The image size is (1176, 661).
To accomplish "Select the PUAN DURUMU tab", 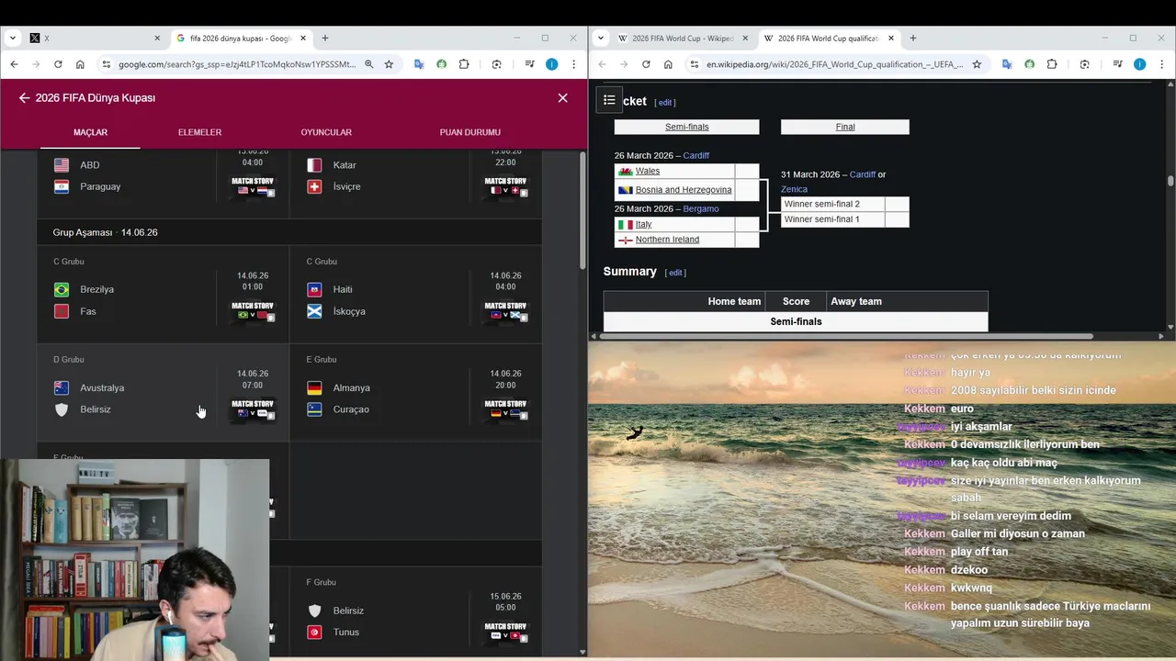I will pos(469,132).
